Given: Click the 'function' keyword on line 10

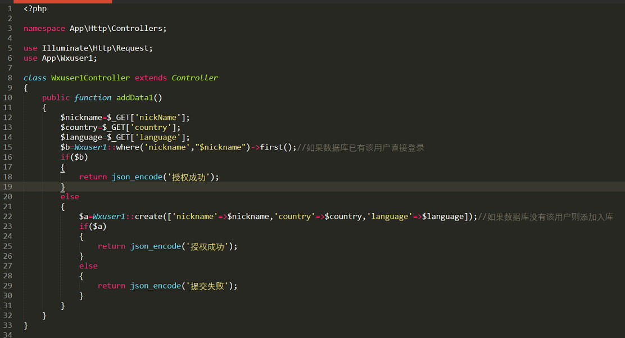Looking at the screenshot, I should pyautogui.click(x=93, y=98).
